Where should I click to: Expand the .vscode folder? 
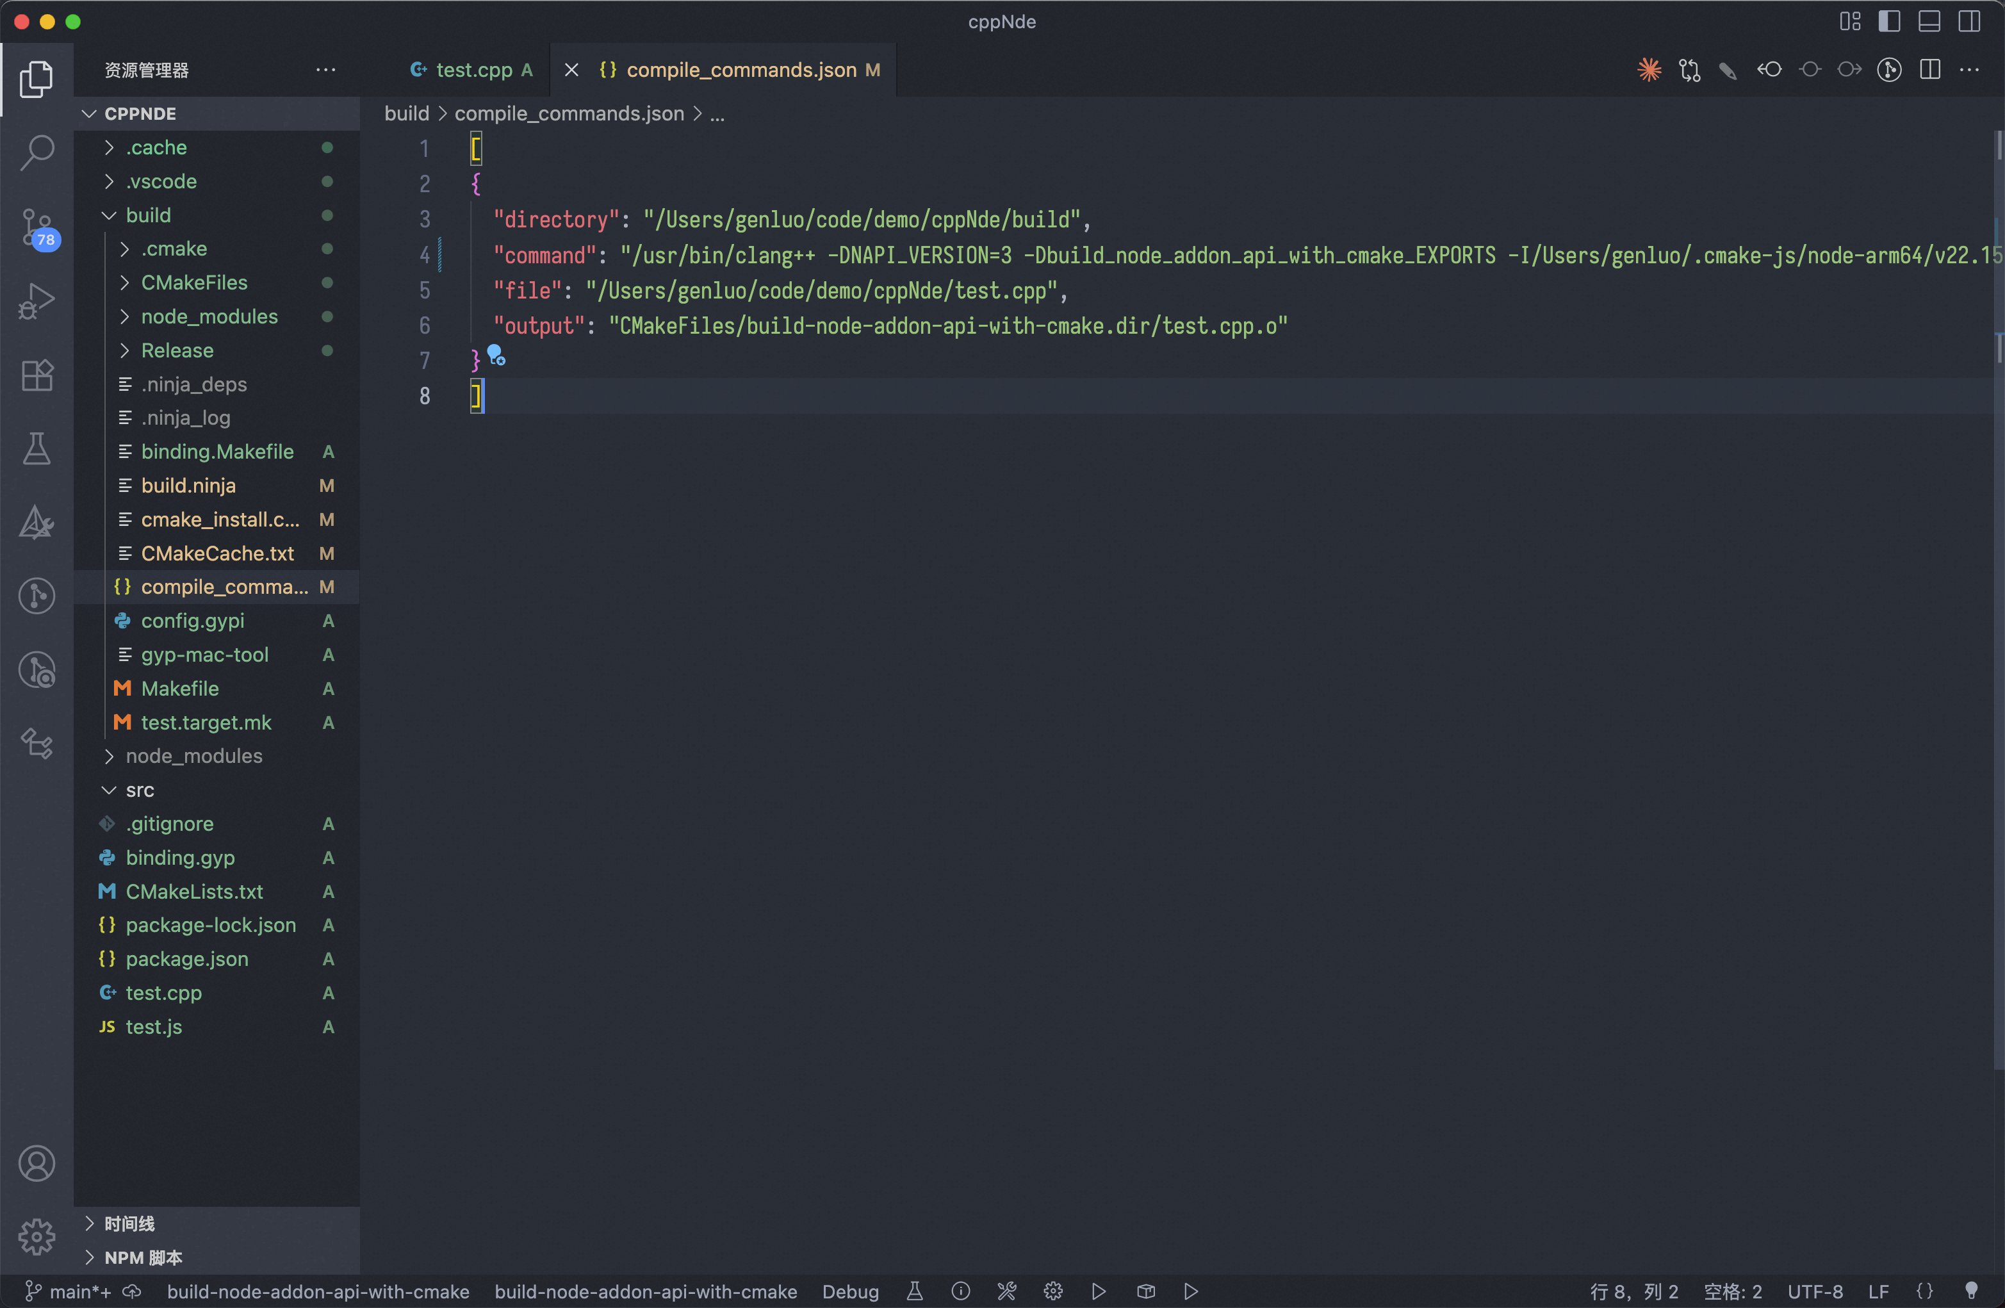pyautogui.click(x=217, y=181)
